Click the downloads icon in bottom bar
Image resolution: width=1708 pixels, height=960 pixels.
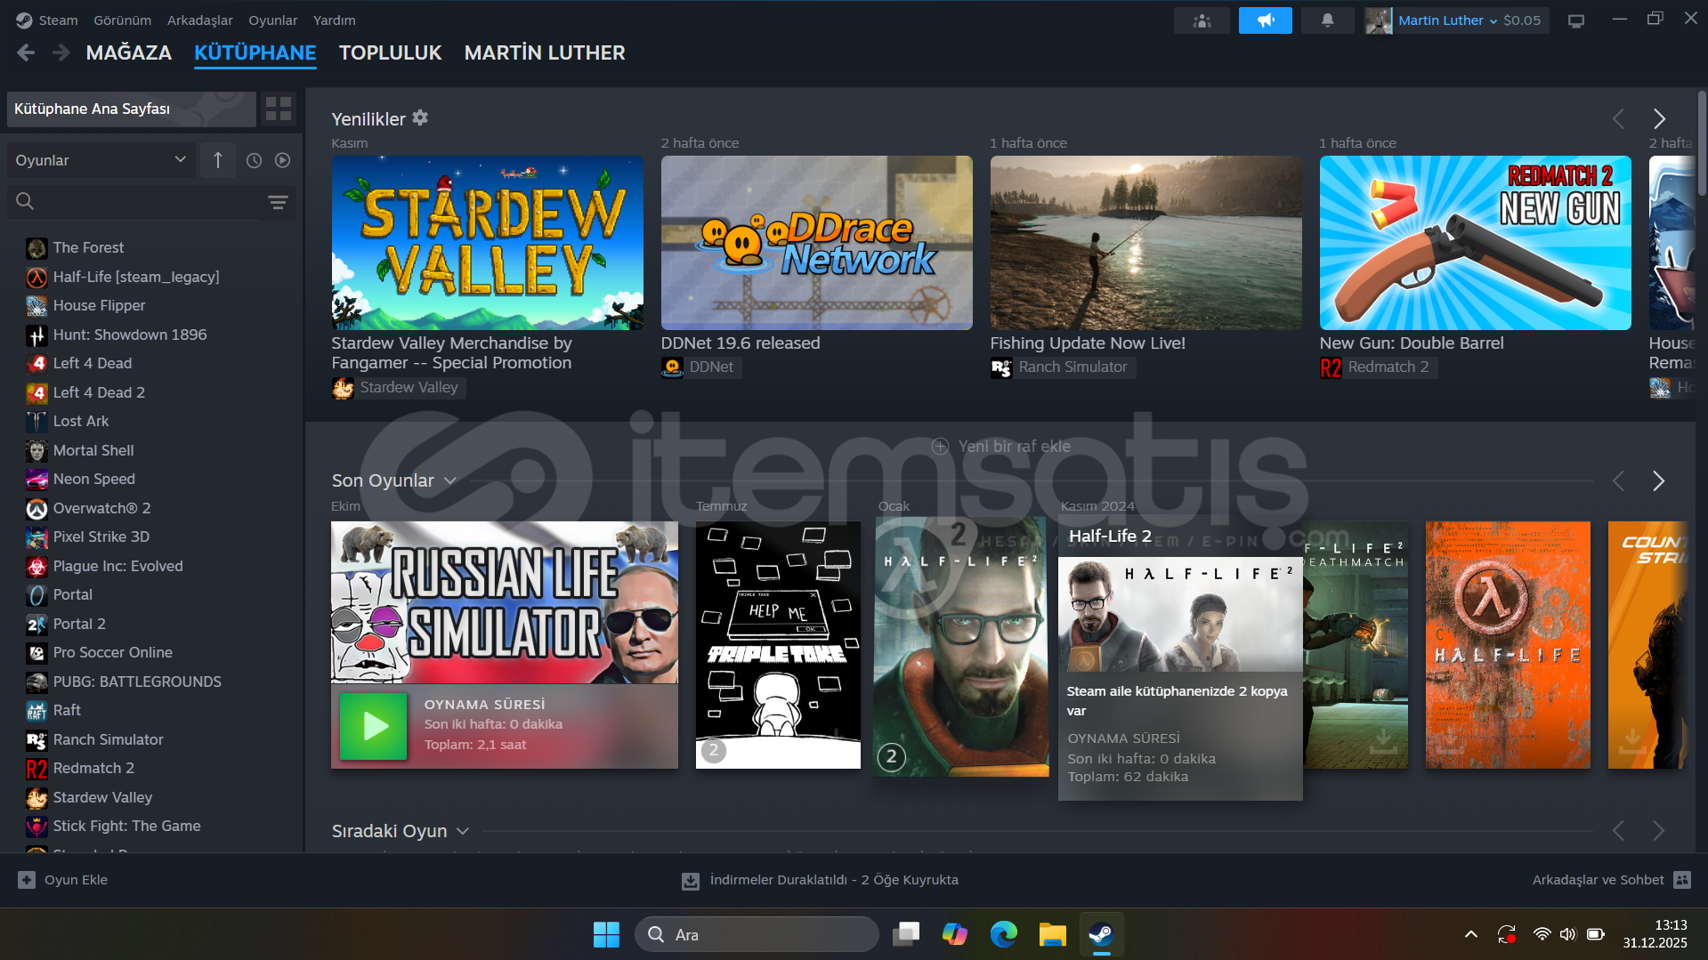pos(690,880)
